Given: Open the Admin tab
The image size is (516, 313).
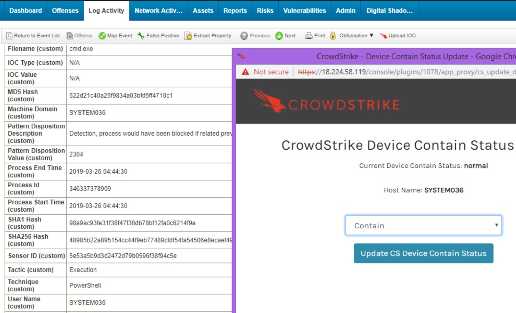Looking at the screenshot, I should (345, 10).
